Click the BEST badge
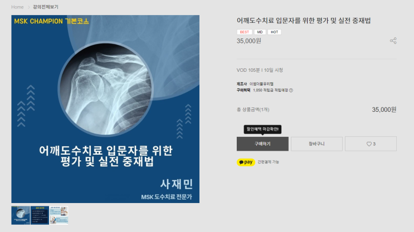The width and height of the screenshot is (414, 232). (244, 32)
